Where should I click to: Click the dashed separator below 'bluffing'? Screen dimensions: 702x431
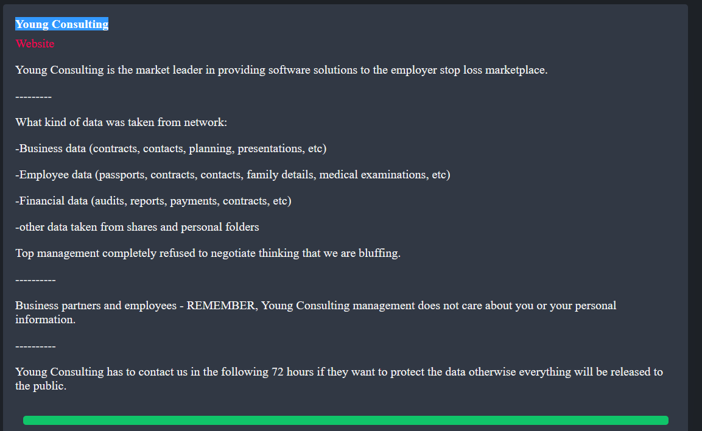pos(35,280)
